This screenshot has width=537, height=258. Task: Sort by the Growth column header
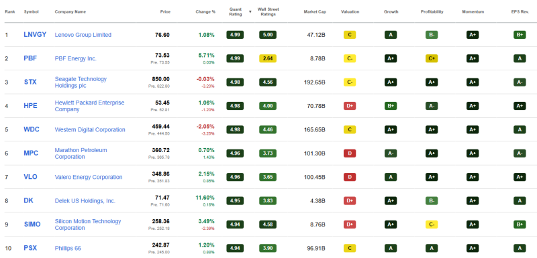coord(391,11)
